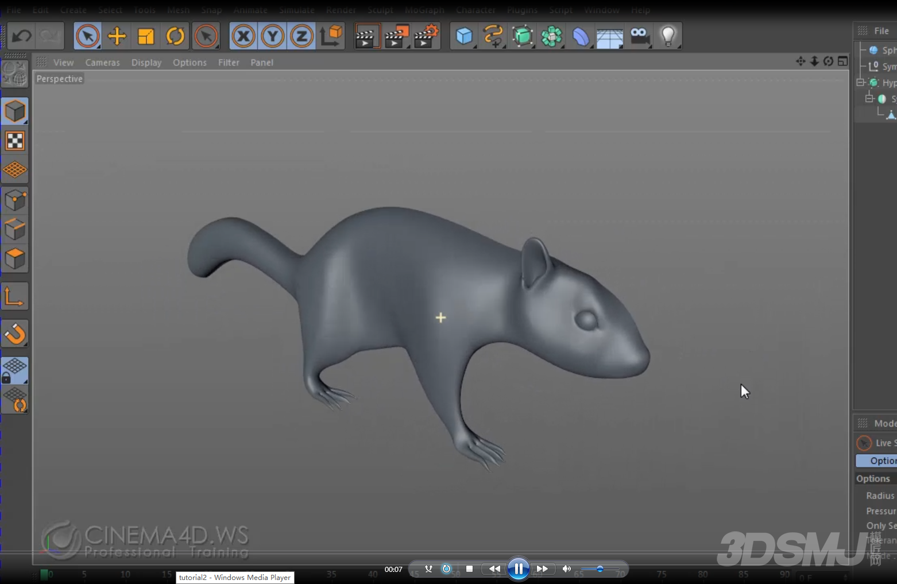Viewport: 897px width, 584px height.
Task: Switch to Model mode cube icon
Action: pyautogui.click(x=15, y=111)
